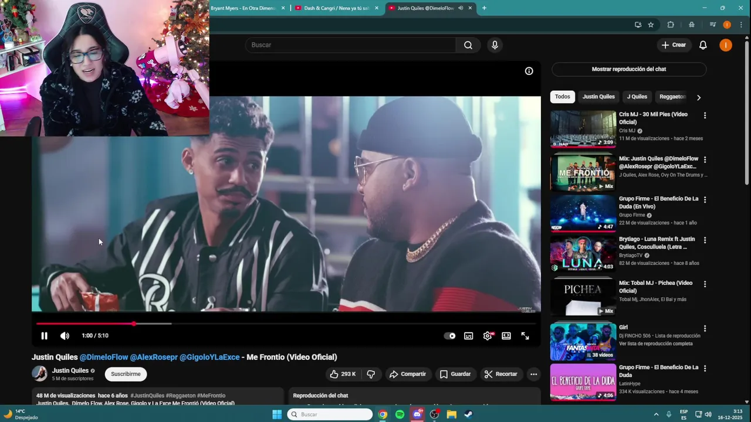Open options for Mix Tobal MJ Pichea
This screenshot has height=422, width=751.
point(705,284)
